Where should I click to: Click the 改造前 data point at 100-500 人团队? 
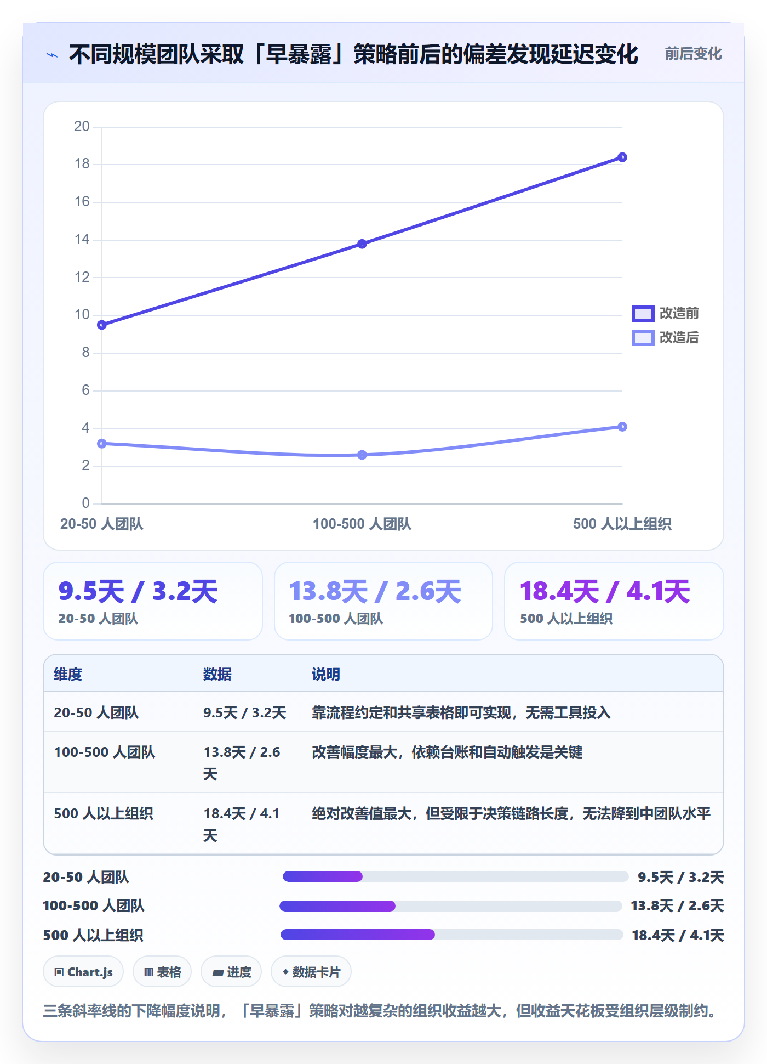(362, 244)
